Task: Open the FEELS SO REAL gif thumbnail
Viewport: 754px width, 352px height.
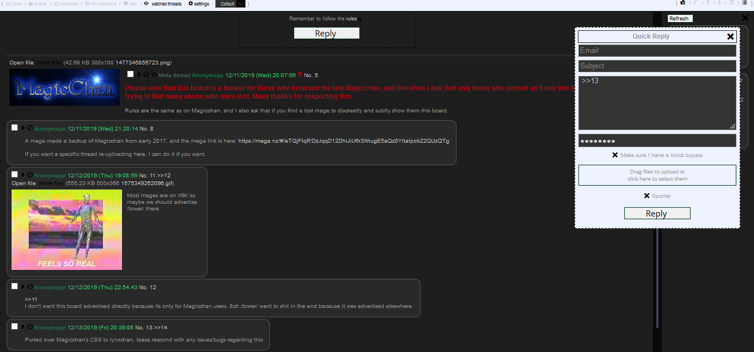Action: pos(67,230)
